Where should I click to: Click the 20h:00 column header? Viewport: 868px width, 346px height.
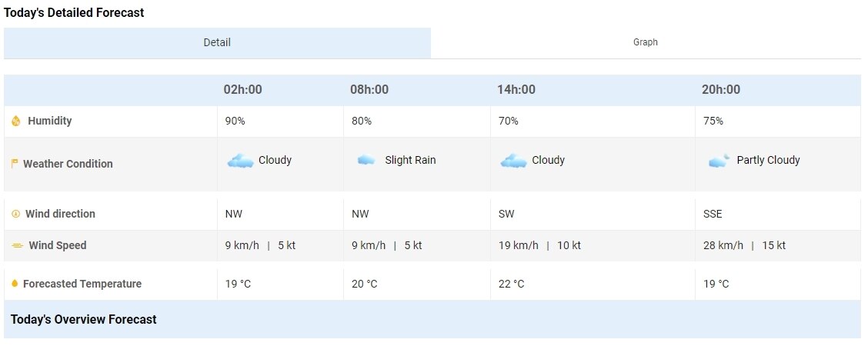(x=721, y=90)
